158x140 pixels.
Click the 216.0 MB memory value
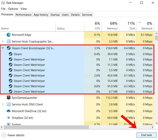(112, 48)
